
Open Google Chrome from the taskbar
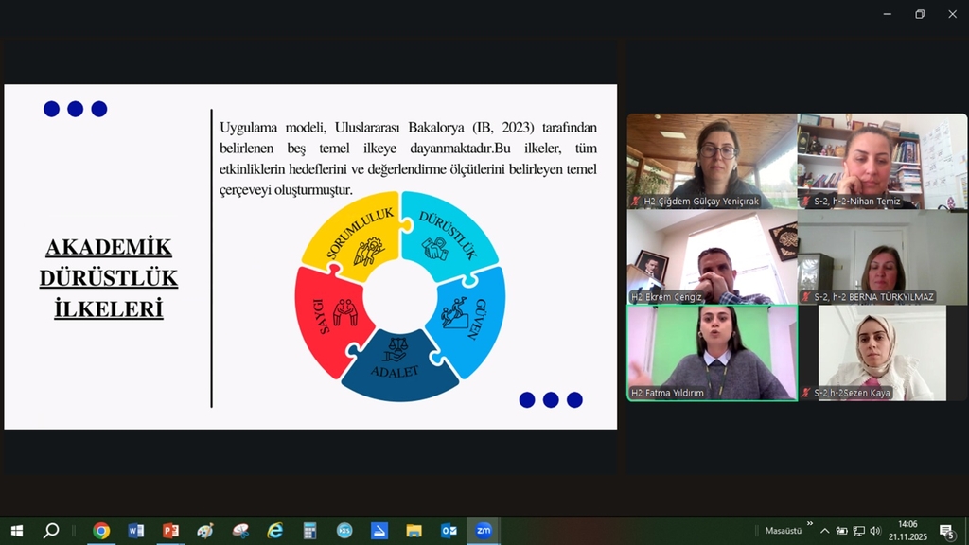(x=101, y=531)
